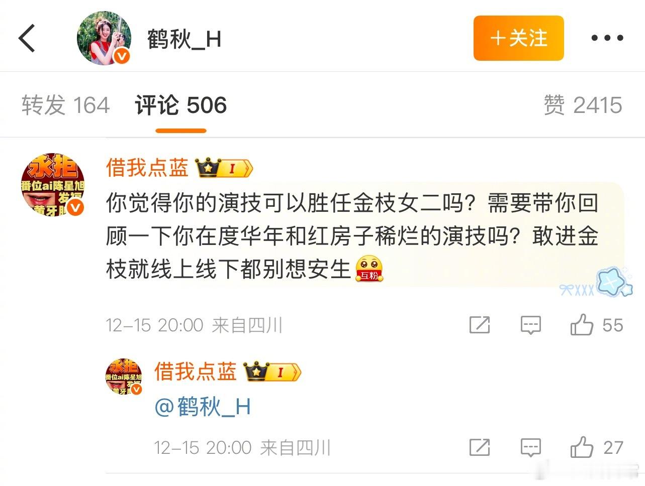Tap the repost icon on first comment

tap(479, 325)
